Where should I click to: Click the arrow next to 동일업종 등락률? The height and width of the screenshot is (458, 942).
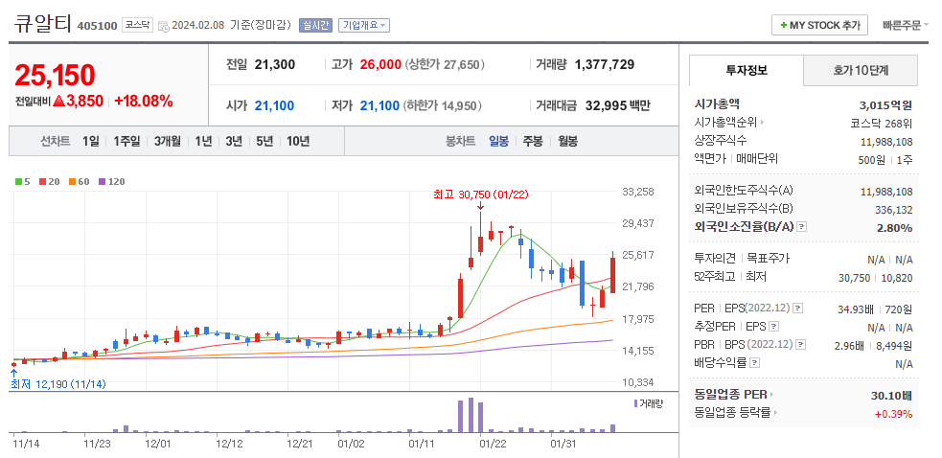coord(775,413)
